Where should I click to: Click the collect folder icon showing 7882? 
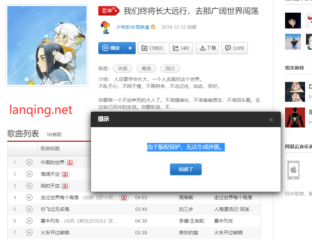(x=152, y=48)
